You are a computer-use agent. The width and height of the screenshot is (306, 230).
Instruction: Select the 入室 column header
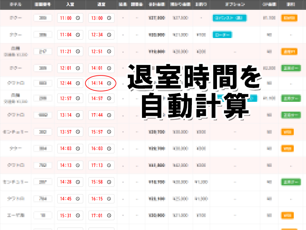[70, 5]
